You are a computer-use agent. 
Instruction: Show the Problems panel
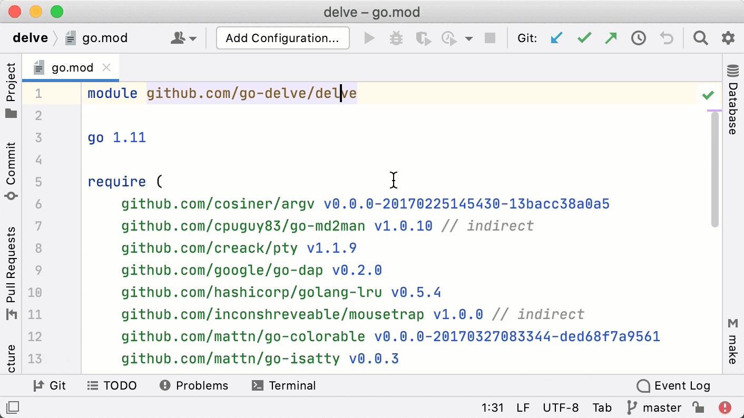(x=193, y=385)
